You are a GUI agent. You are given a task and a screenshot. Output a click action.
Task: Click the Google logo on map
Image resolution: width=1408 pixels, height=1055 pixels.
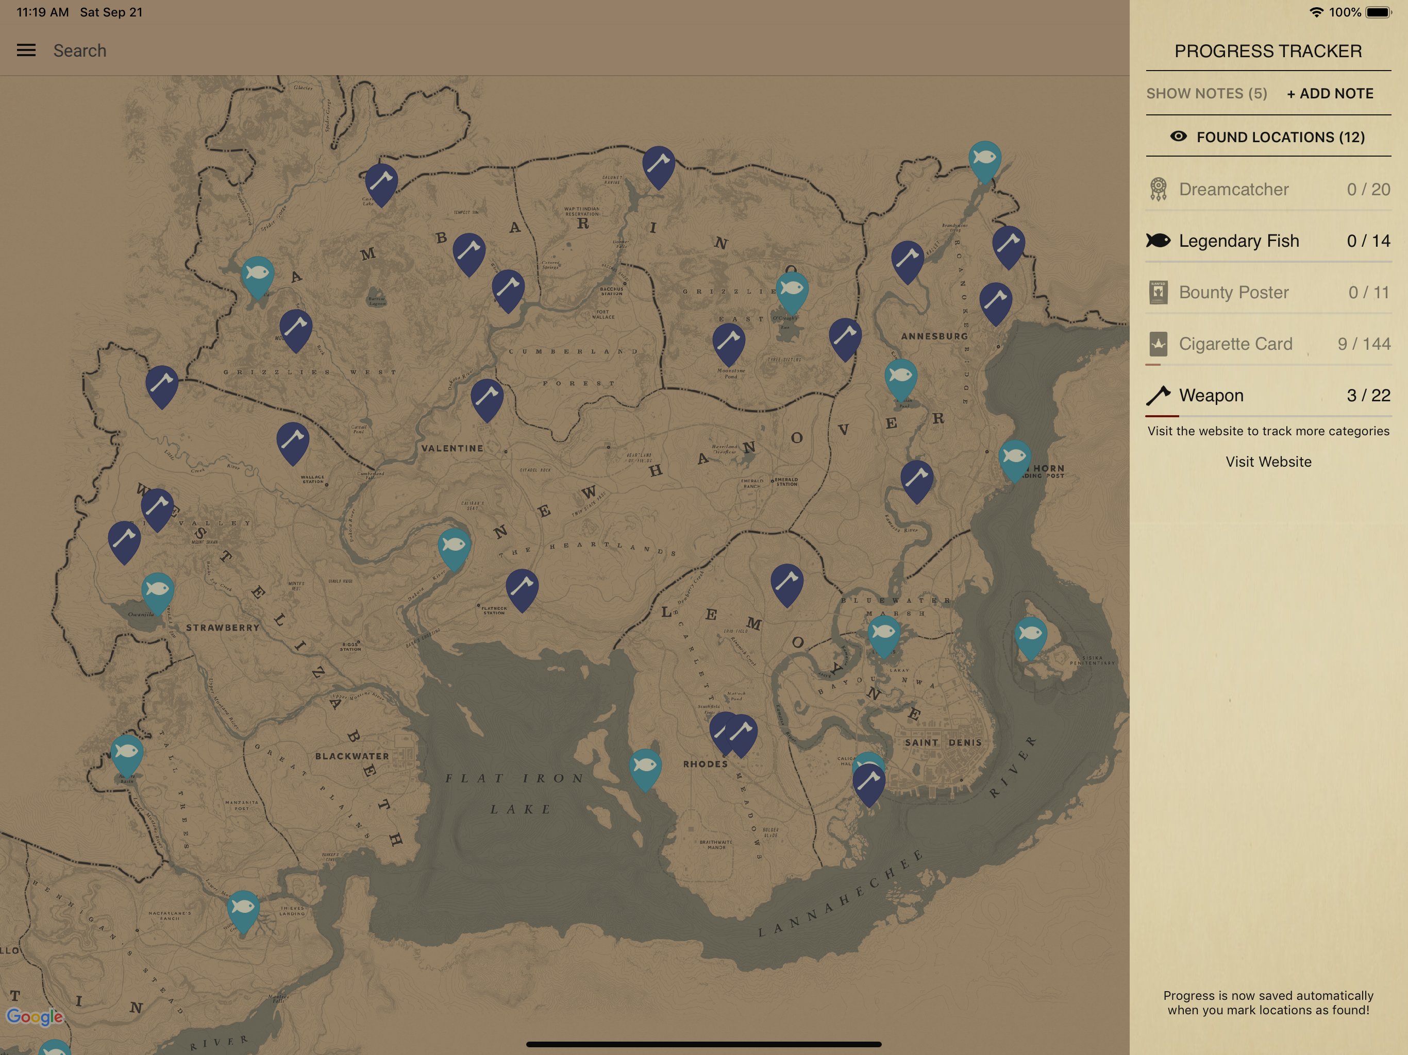[x=35, y=1017]
